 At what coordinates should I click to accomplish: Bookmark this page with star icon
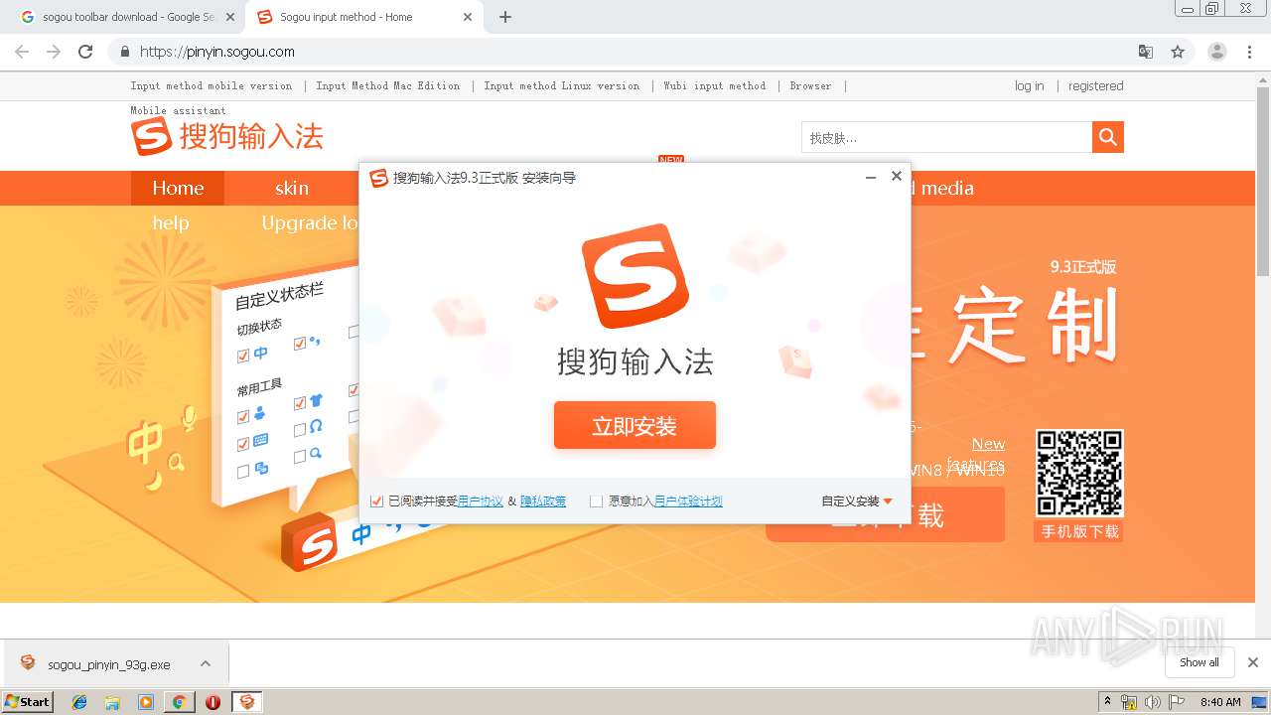[1178, 52]
